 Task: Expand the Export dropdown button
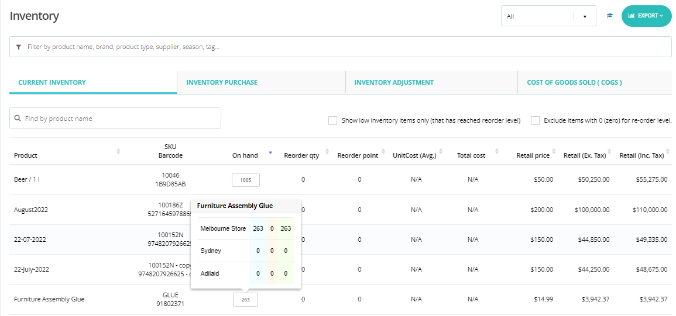(x=646, y=16)
